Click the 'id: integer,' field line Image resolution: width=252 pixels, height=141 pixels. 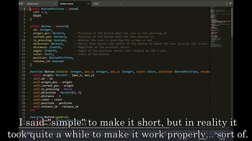43,30
